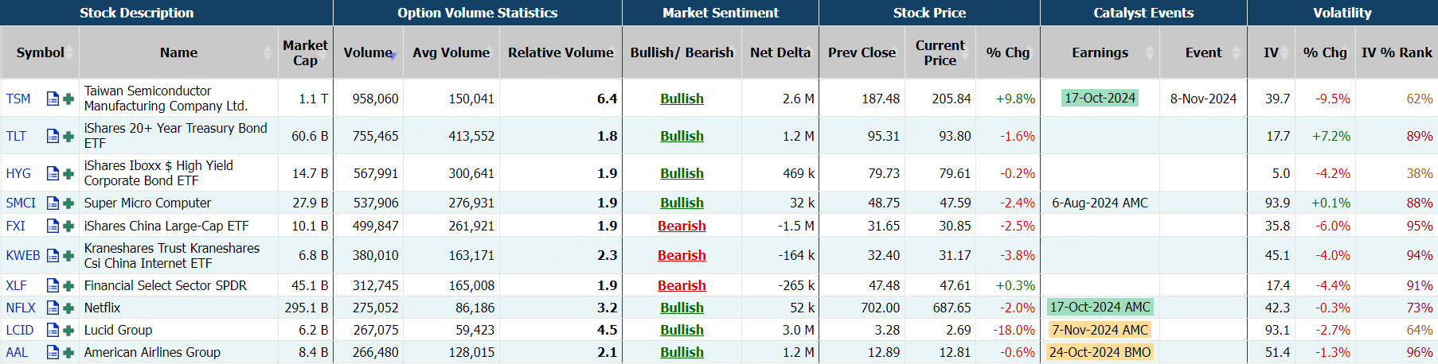Click the Bullish link for Netflix
Image resolution: width=1438 pixels, height=364 pixels.
click(682, 308)
